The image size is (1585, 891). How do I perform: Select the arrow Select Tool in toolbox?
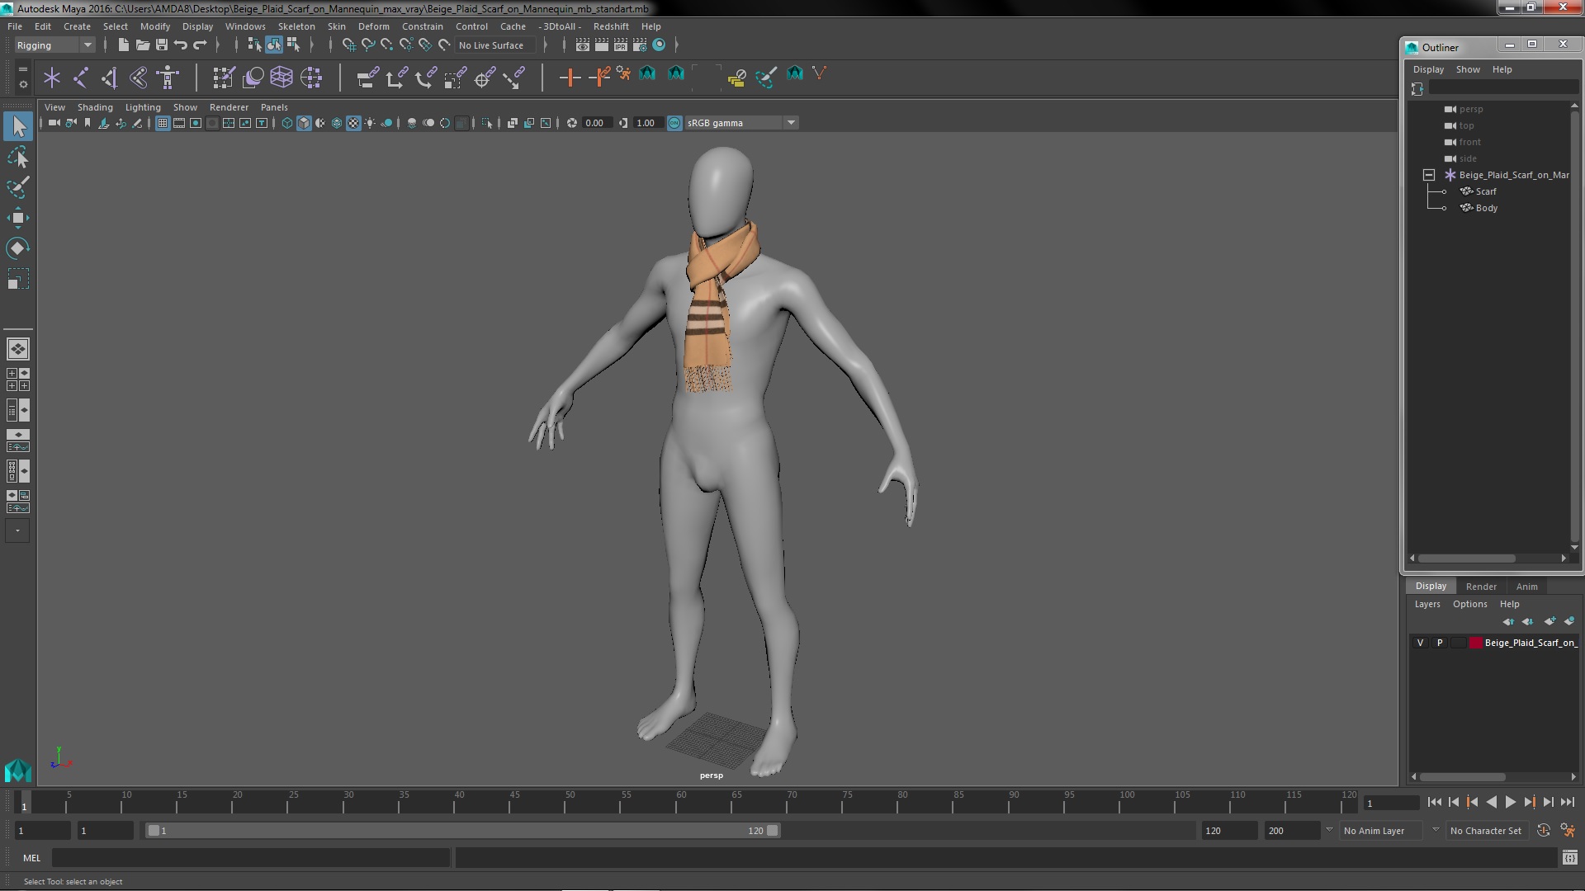tap(18, 126)
